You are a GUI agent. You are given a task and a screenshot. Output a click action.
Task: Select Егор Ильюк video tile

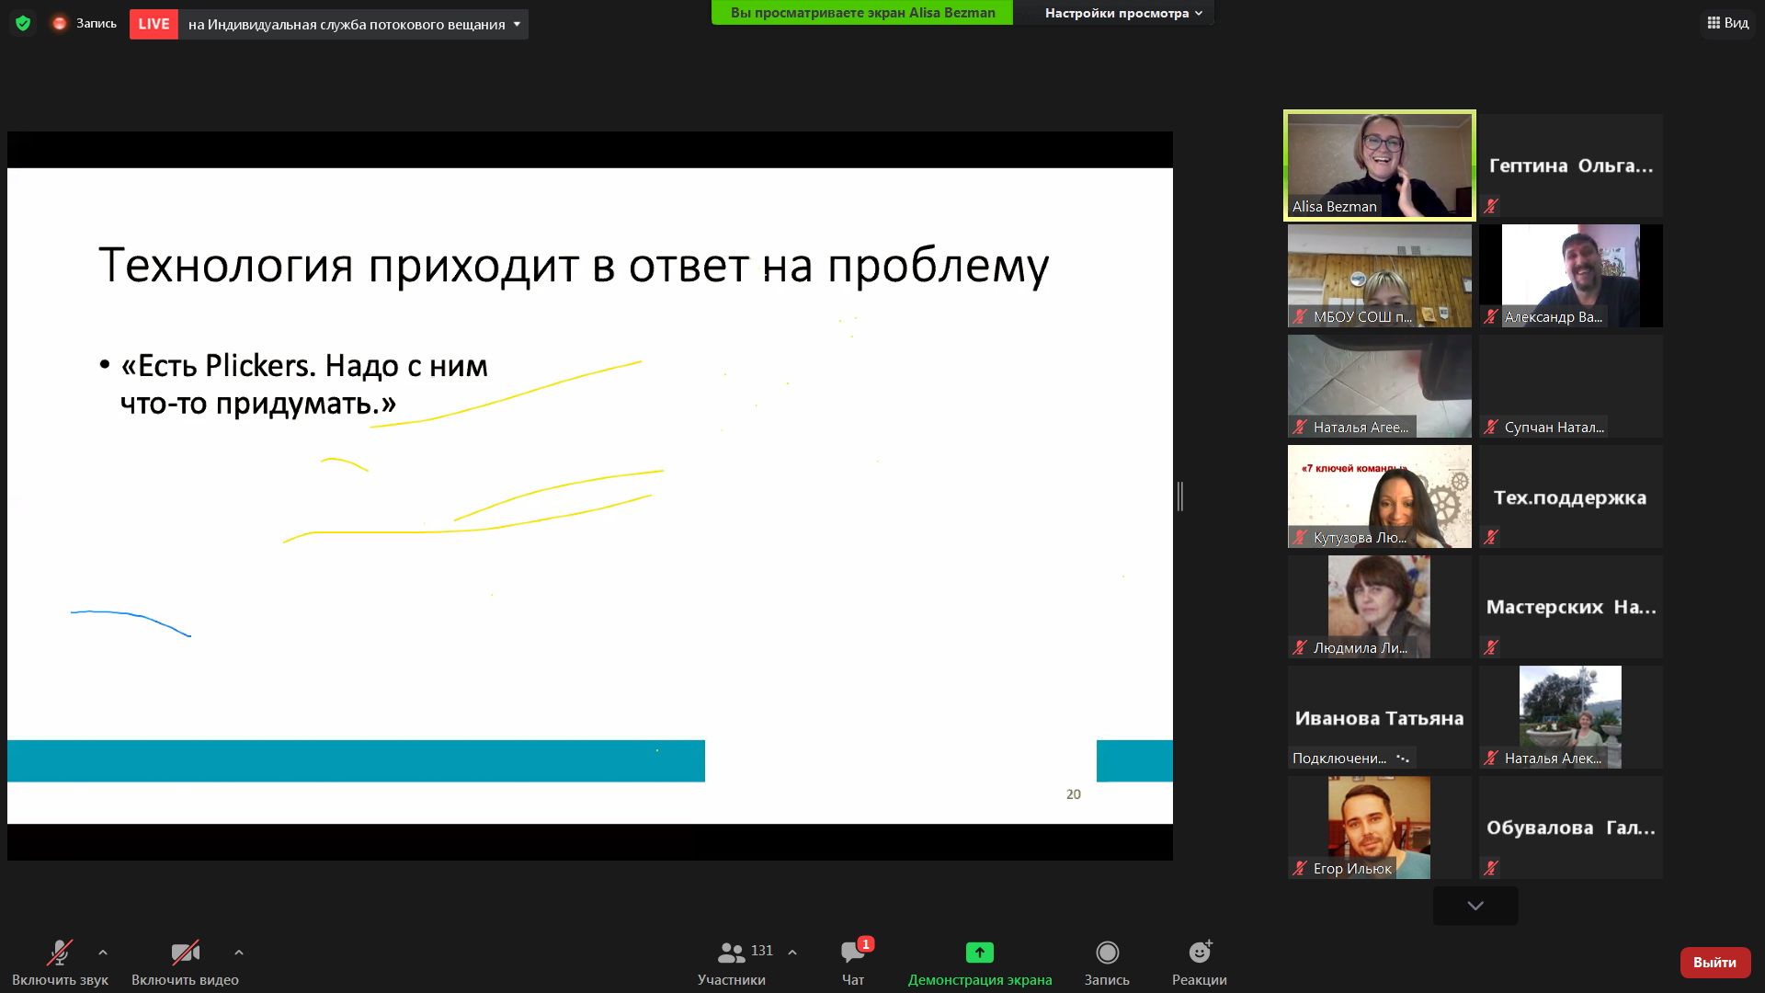point(1380,827)
